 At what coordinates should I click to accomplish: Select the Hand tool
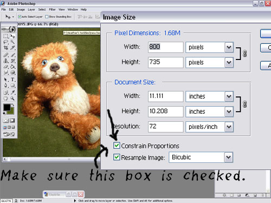tap(6, 99)
